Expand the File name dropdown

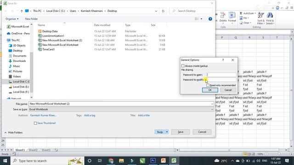point(212,104)
